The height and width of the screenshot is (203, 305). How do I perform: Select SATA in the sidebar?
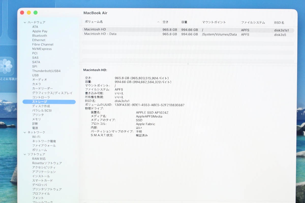pyautogui.click(x=36, y=62)
